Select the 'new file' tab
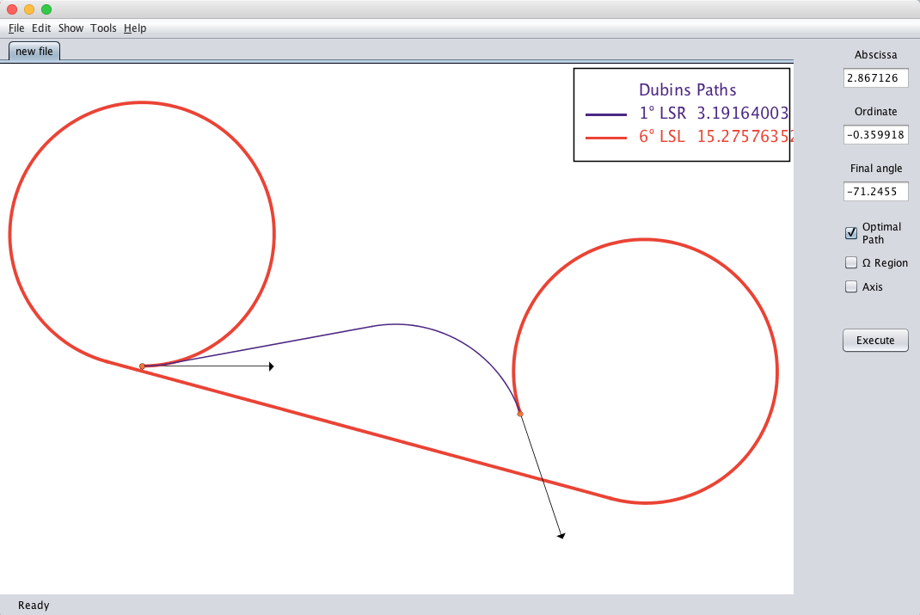 (34, 52)
